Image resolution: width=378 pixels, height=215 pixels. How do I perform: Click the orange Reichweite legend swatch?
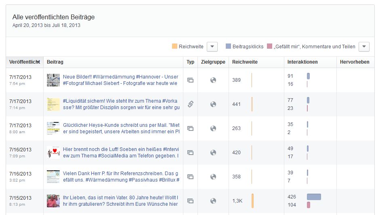click(x=174, y=47)
